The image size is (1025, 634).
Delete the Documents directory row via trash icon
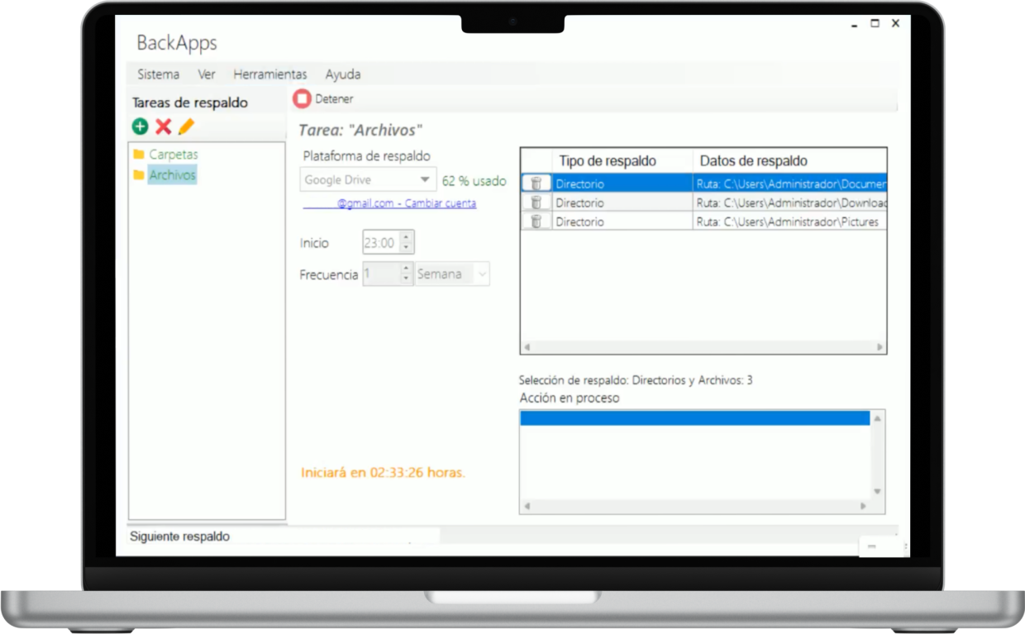pyautogui.click(x=536, y=184)
